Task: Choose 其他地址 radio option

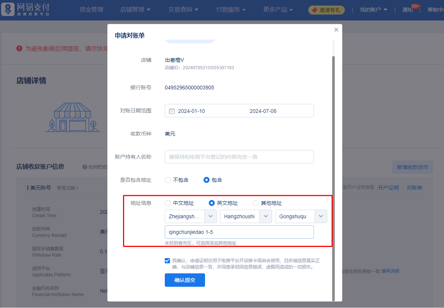Action: (x=256, y=203)
